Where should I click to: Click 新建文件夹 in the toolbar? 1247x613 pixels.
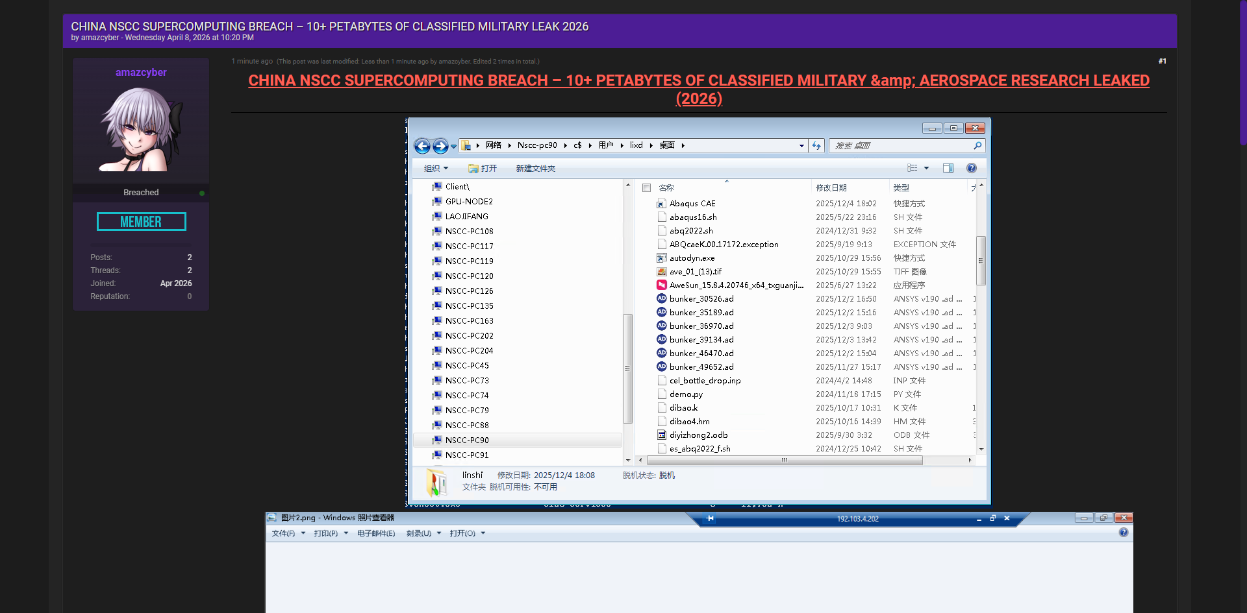tap(535, 169)
